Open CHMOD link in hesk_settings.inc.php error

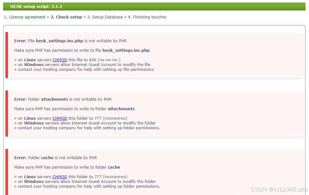click(60, 60)
